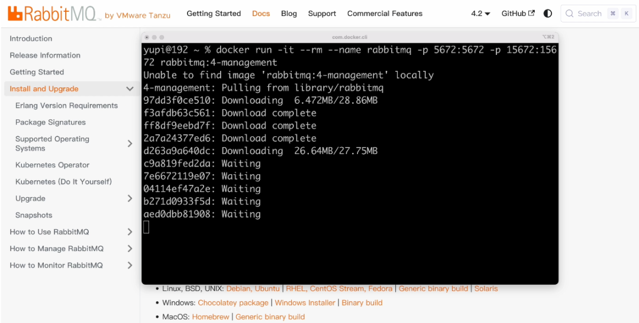Open the Homebrew install link

coord(211,317)
